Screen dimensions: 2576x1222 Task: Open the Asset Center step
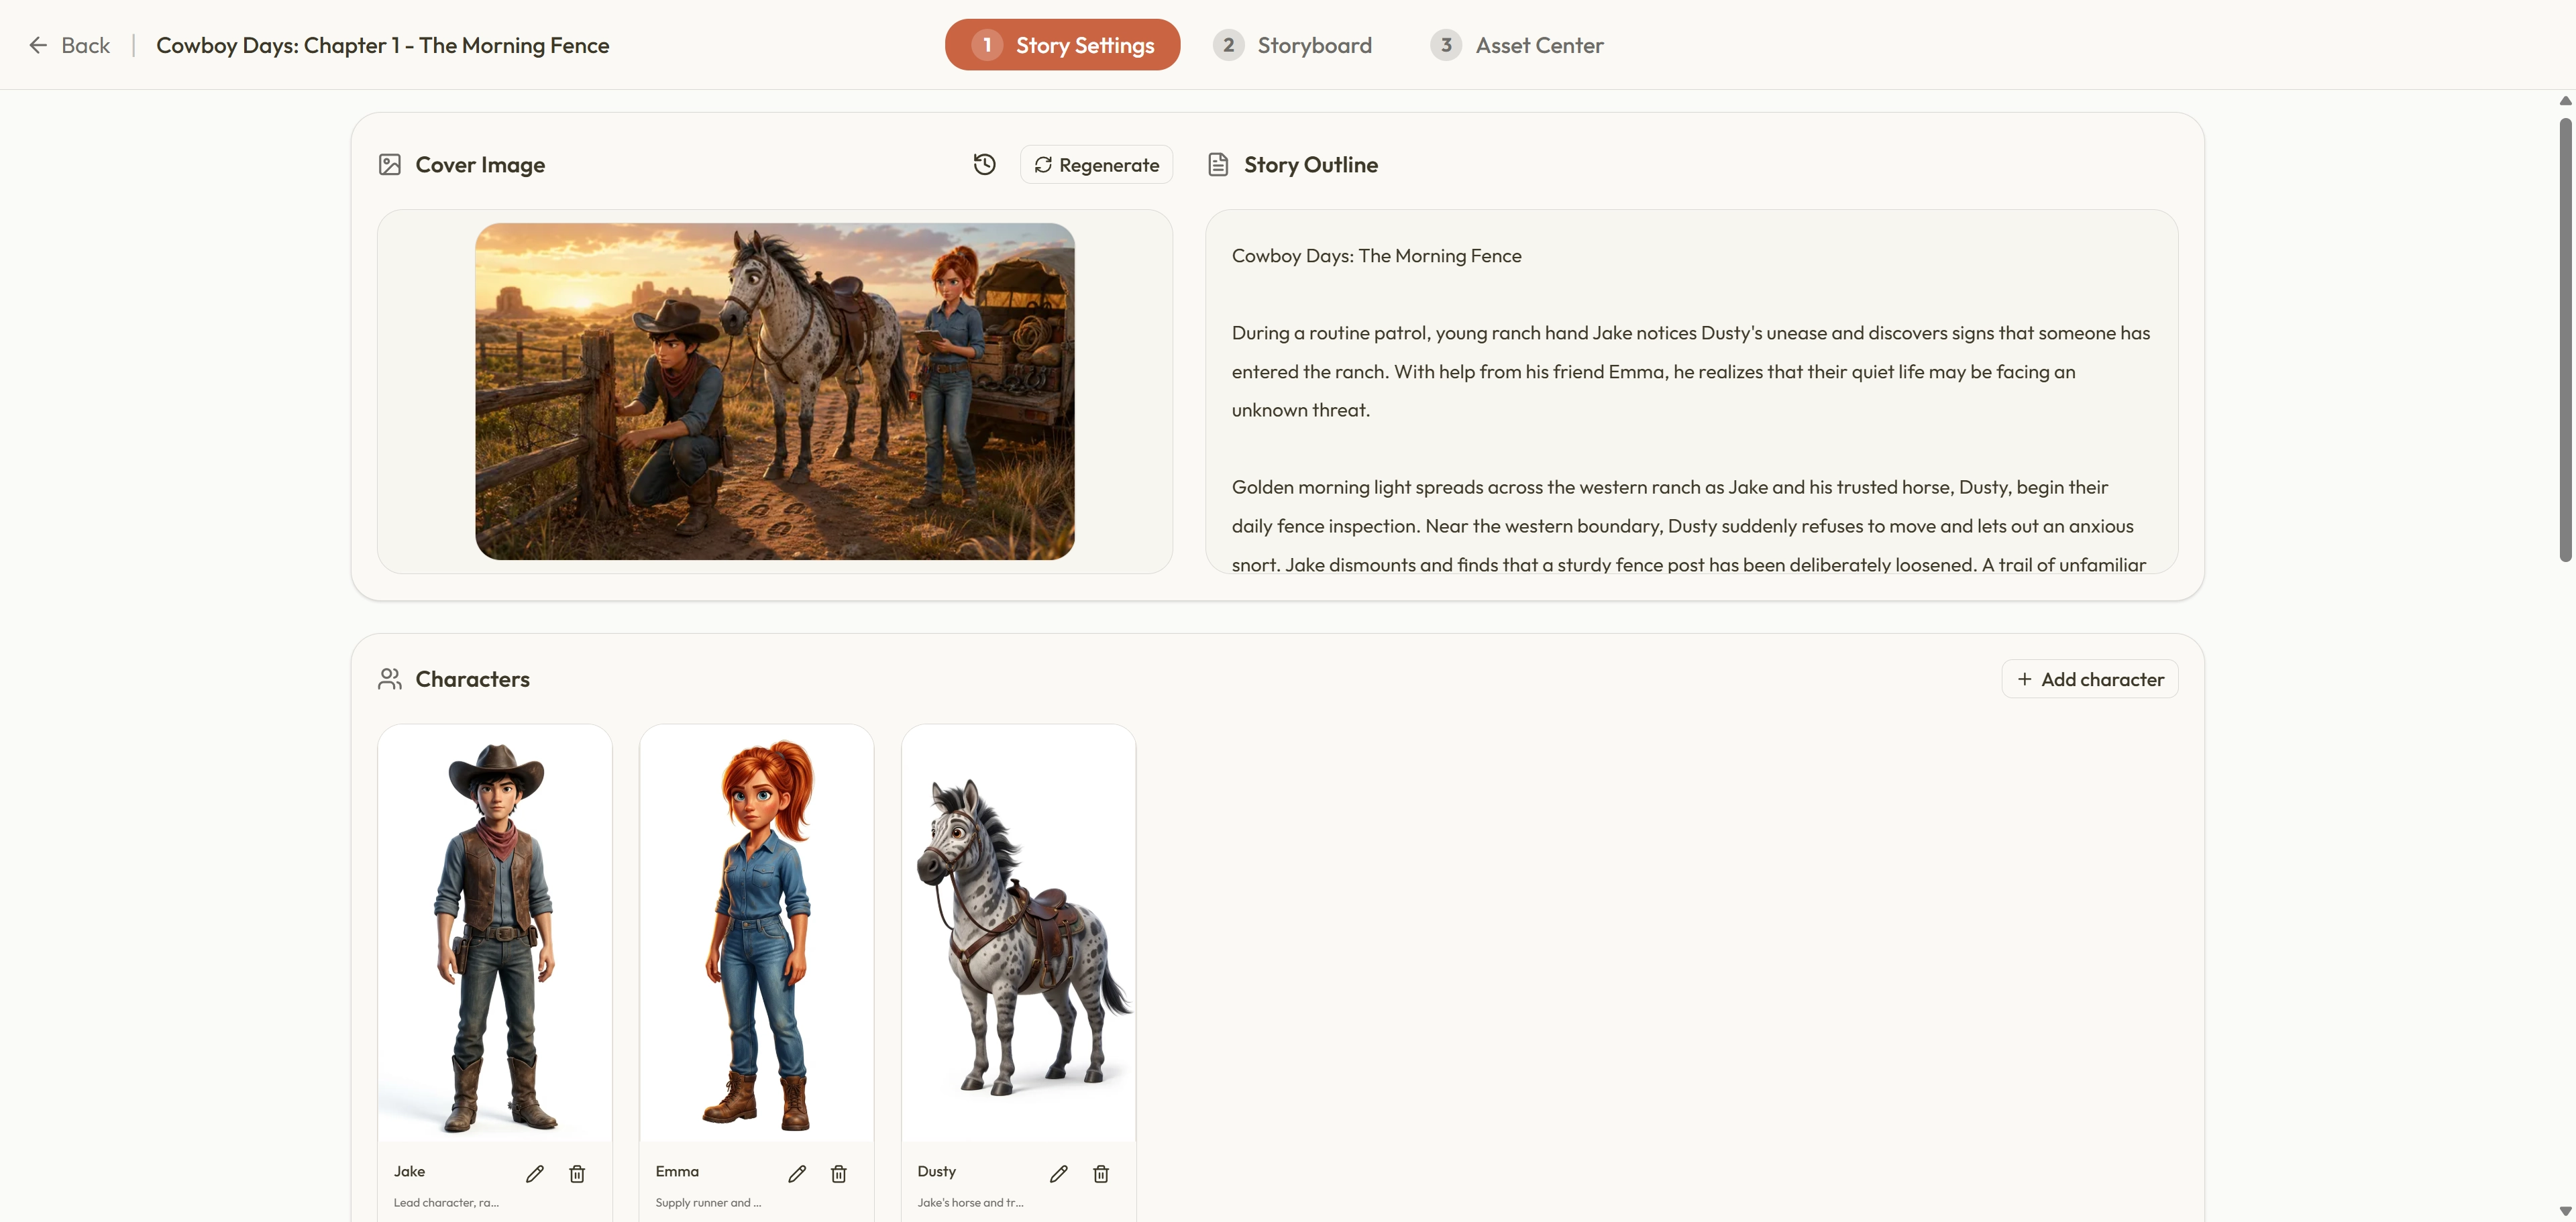[x=1516, y=45]
